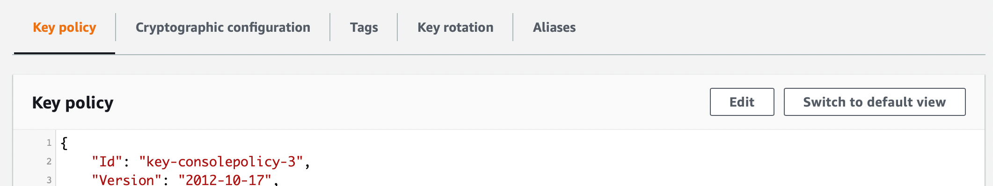Click the "2012-10-17" version value
The width and height of the screenshot is (993, 186).
point(225,180)
